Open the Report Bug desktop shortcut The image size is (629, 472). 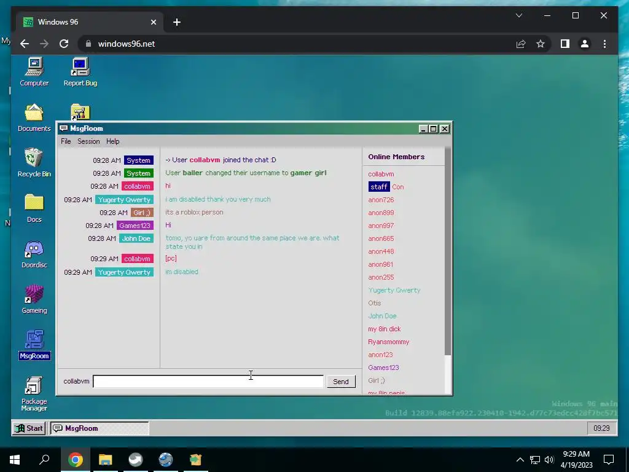pyautogui.click(x=80, y=73)
